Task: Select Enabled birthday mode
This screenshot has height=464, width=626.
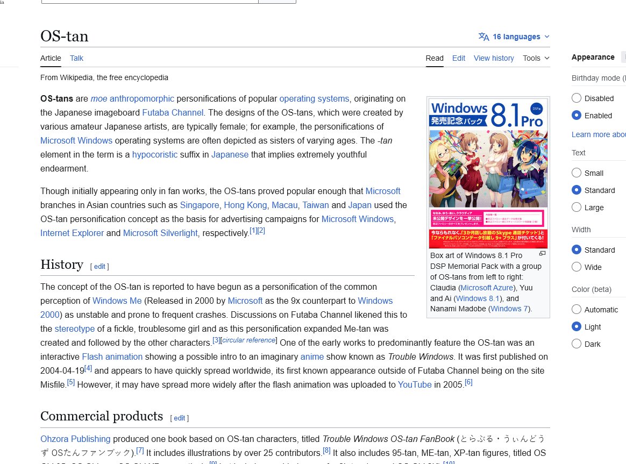Action: pyautogui.click(x=576, y=115)
